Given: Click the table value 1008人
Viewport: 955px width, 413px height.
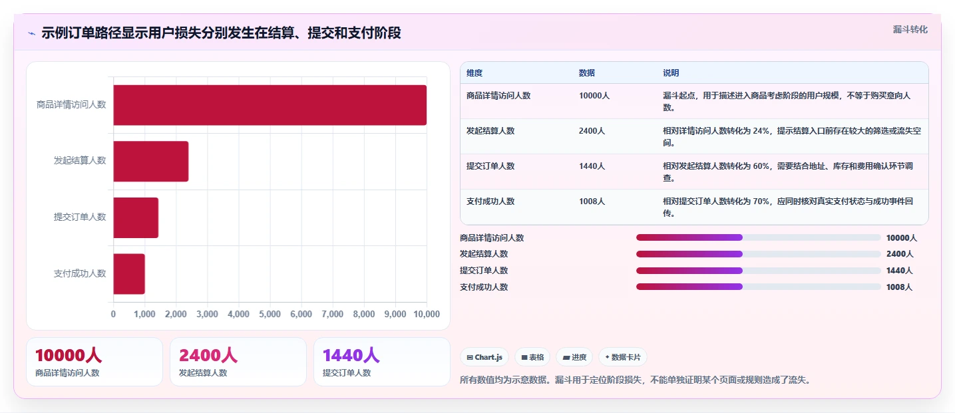Looking at the screenshot, I should pos(592,202).
